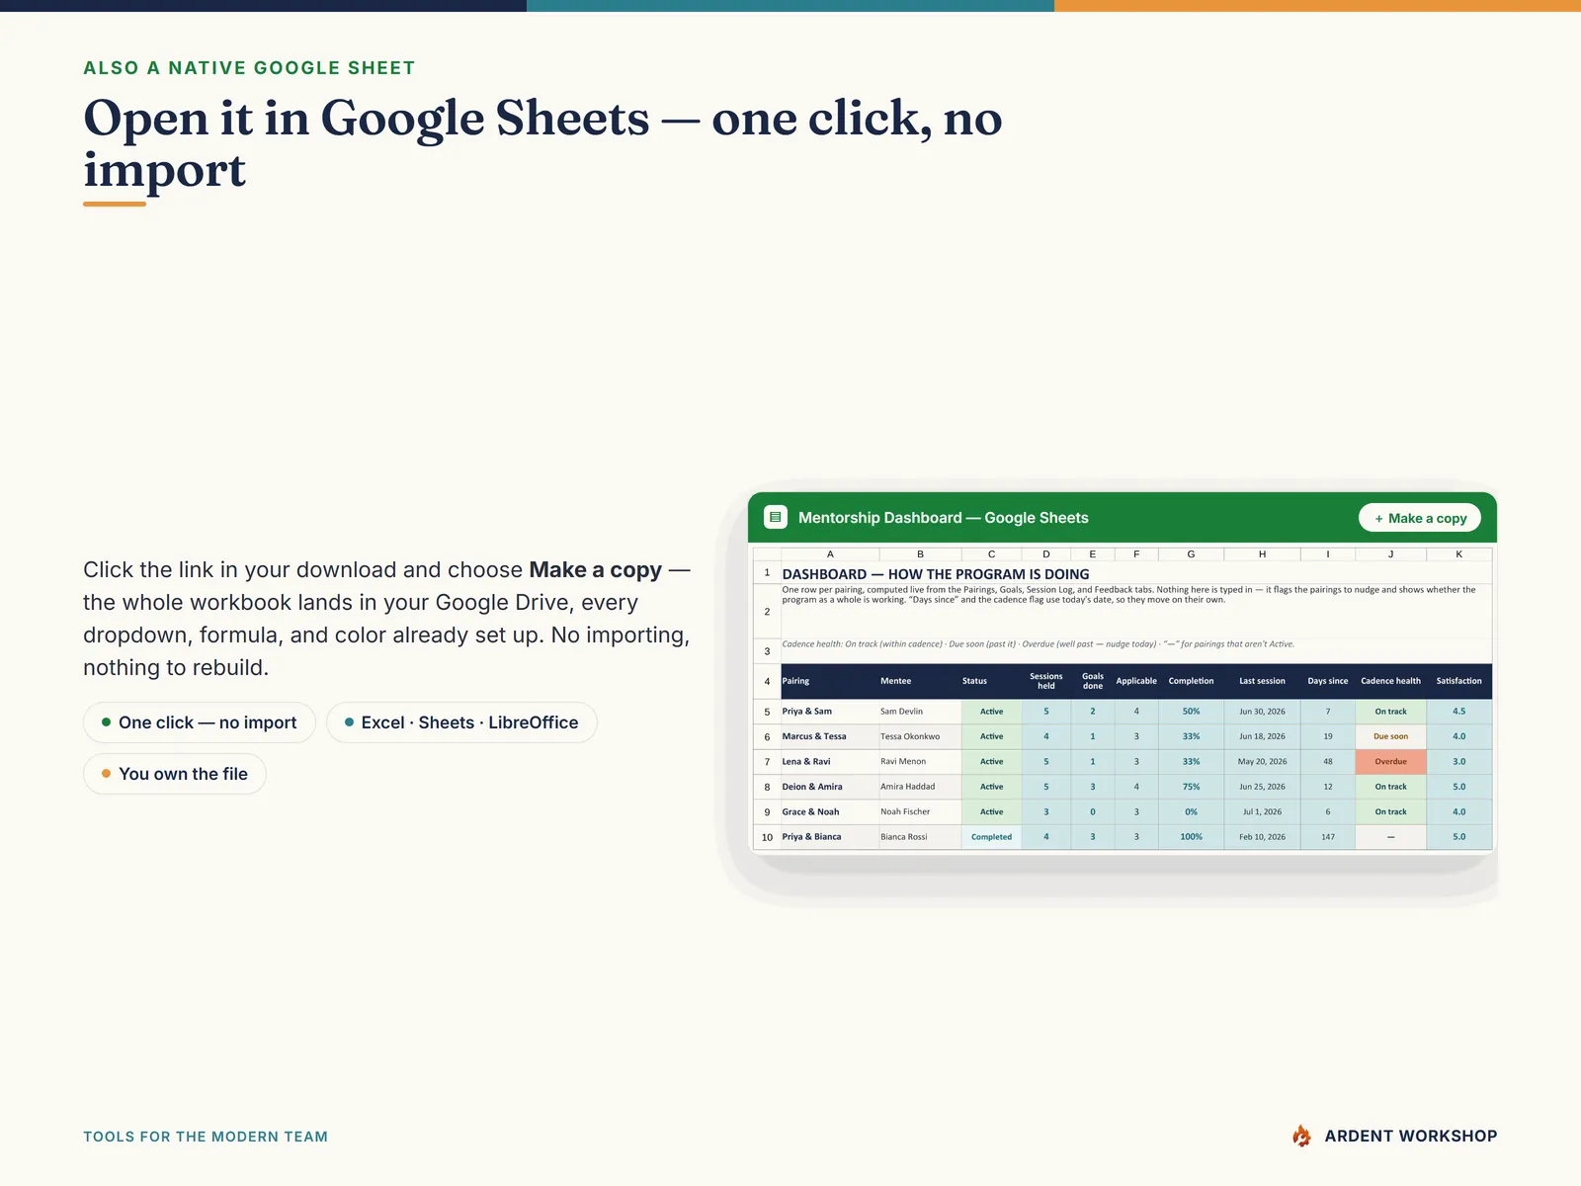Click the 'ARDENT WORKSHOP' brand name

pos(1410,1137)
